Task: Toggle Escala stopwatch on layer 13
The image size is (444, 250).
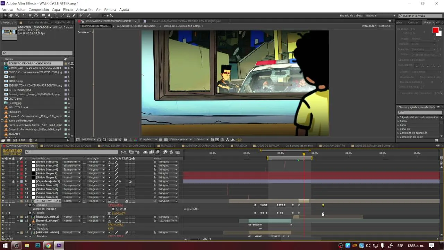Action: click(x=30, y=213)
